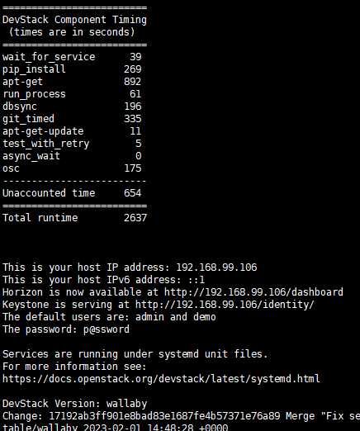
Task: Click the git_timed row label
Action: (28, 119)
